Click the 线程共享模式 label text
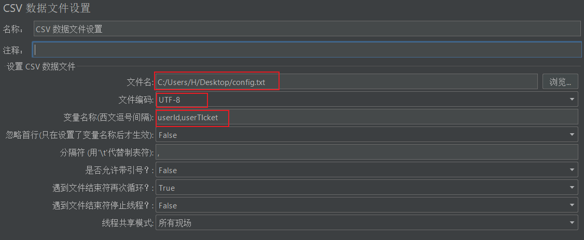 128,223
